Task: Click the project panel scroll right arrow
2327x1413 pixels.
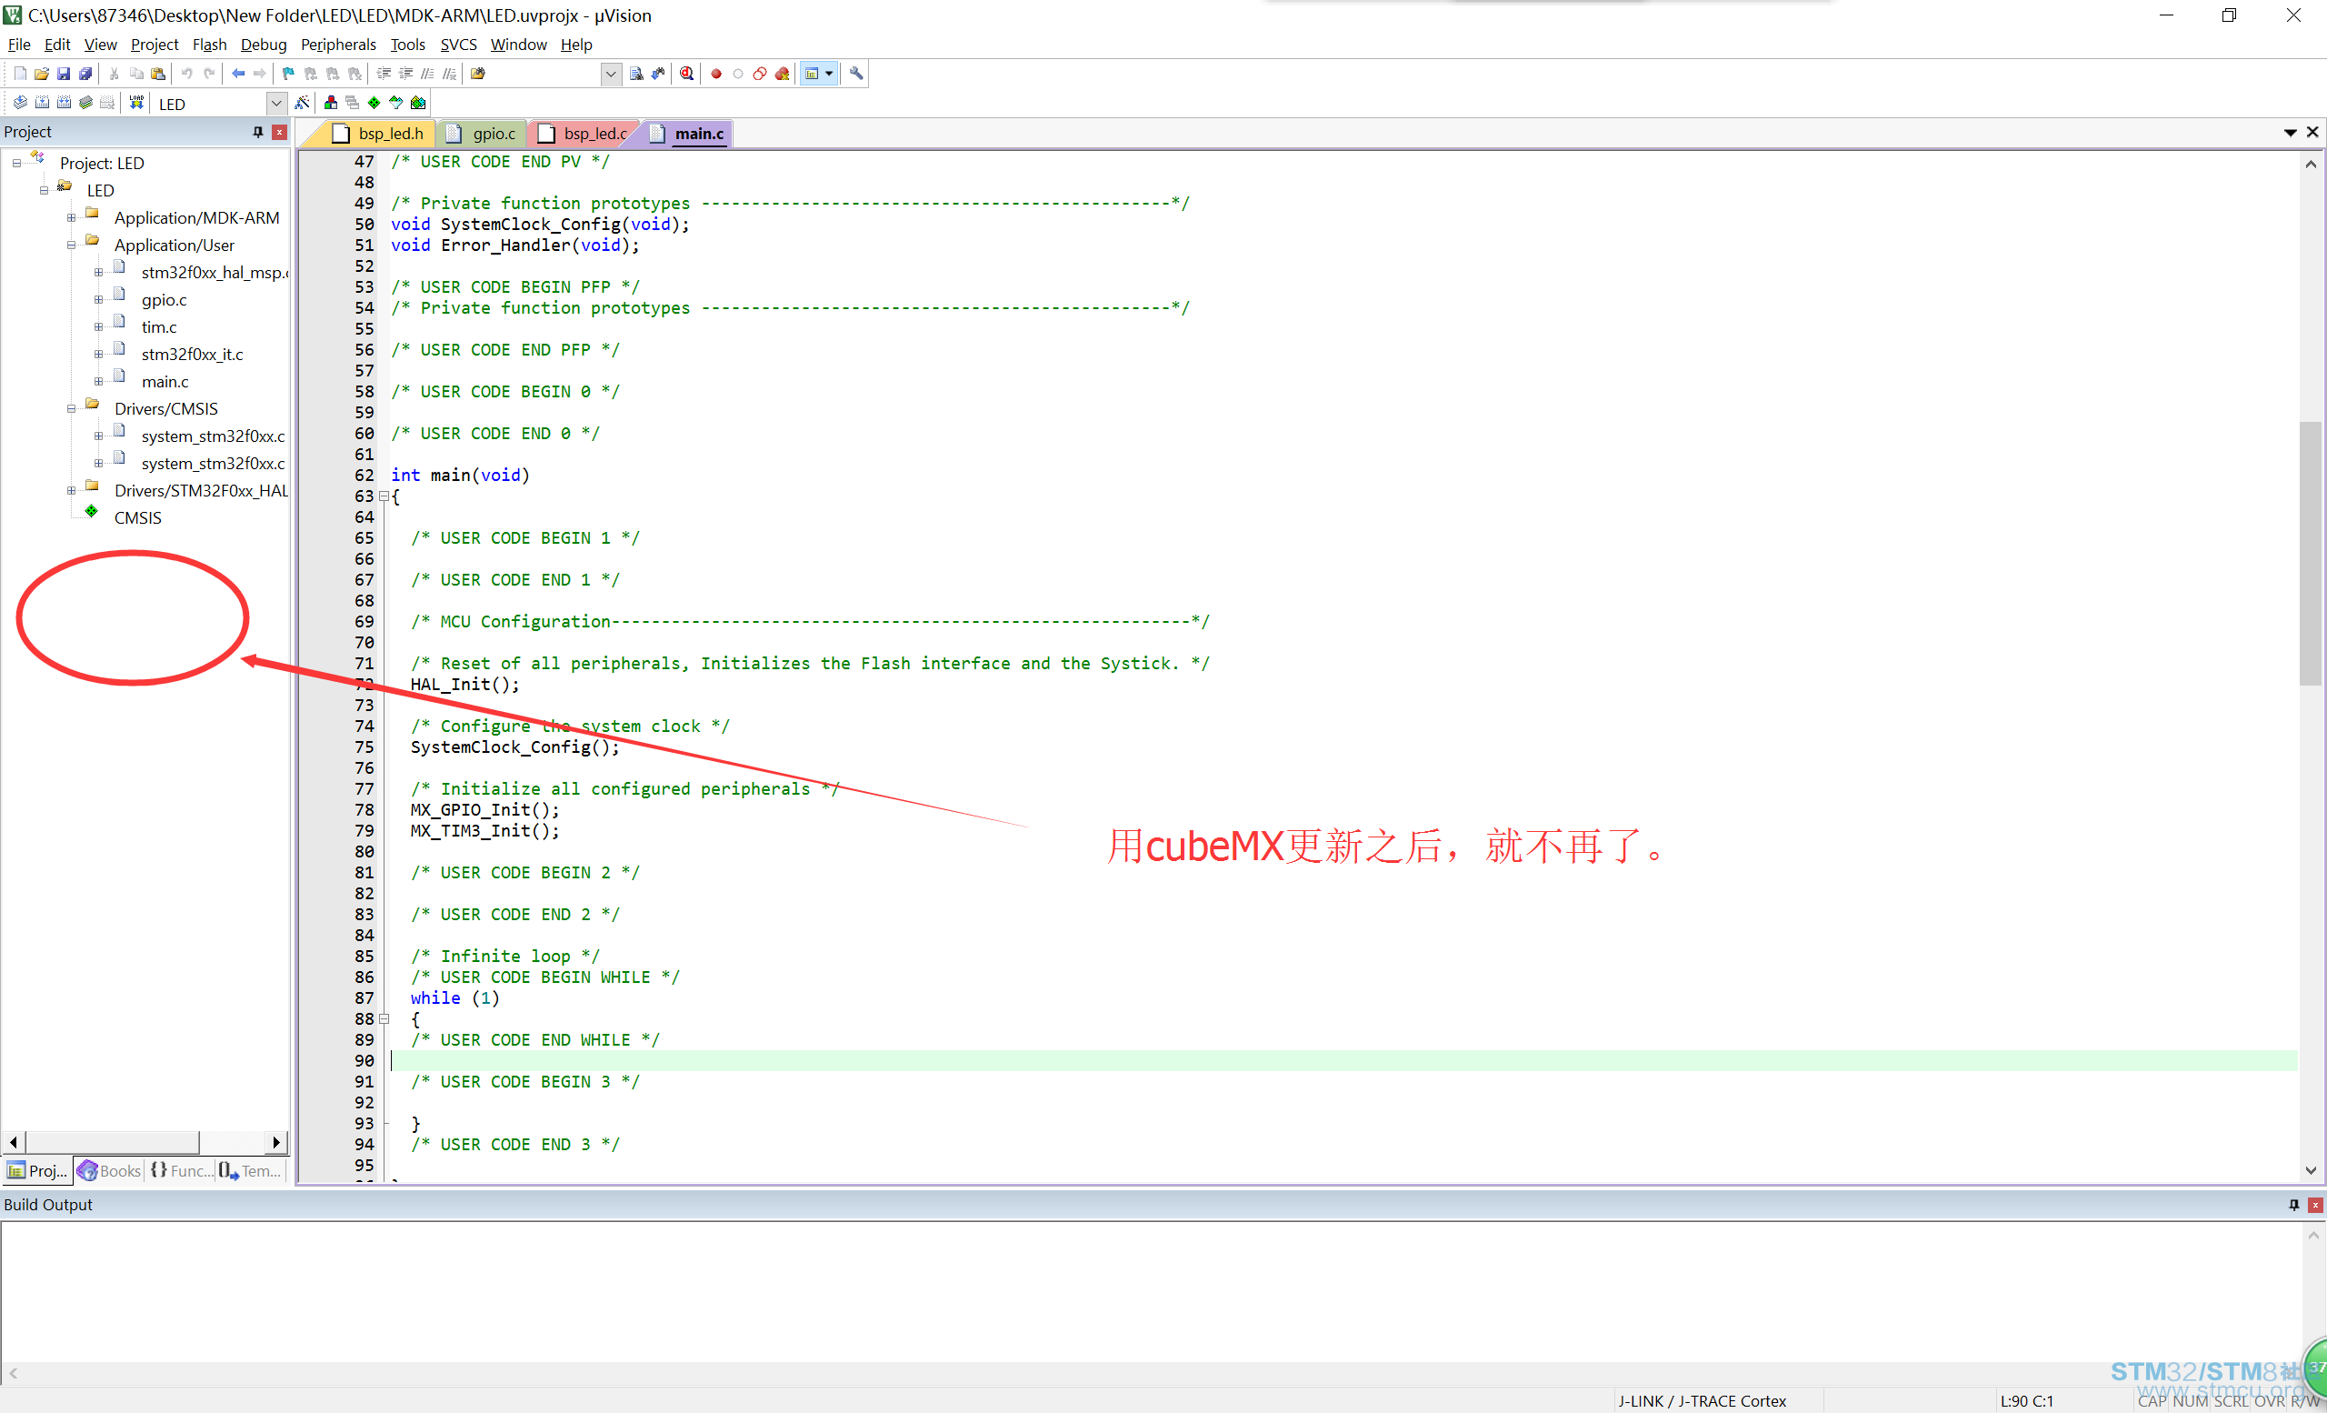Action: [x=276, y=1143]
